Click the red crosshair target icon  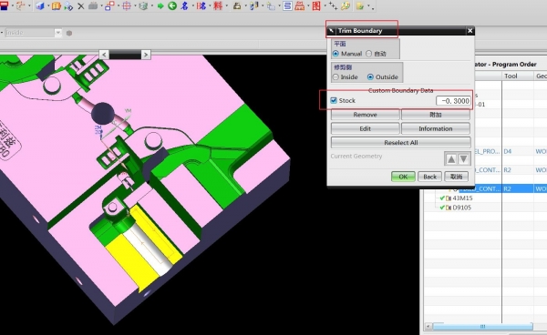[x=127, y=5]
